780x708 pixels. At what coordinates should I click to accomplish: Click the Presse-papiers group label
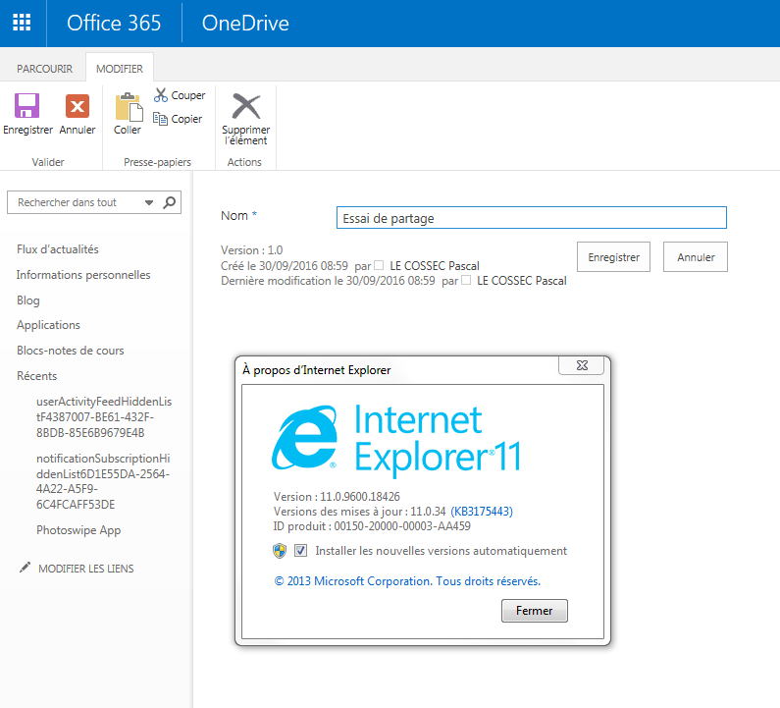157,162
